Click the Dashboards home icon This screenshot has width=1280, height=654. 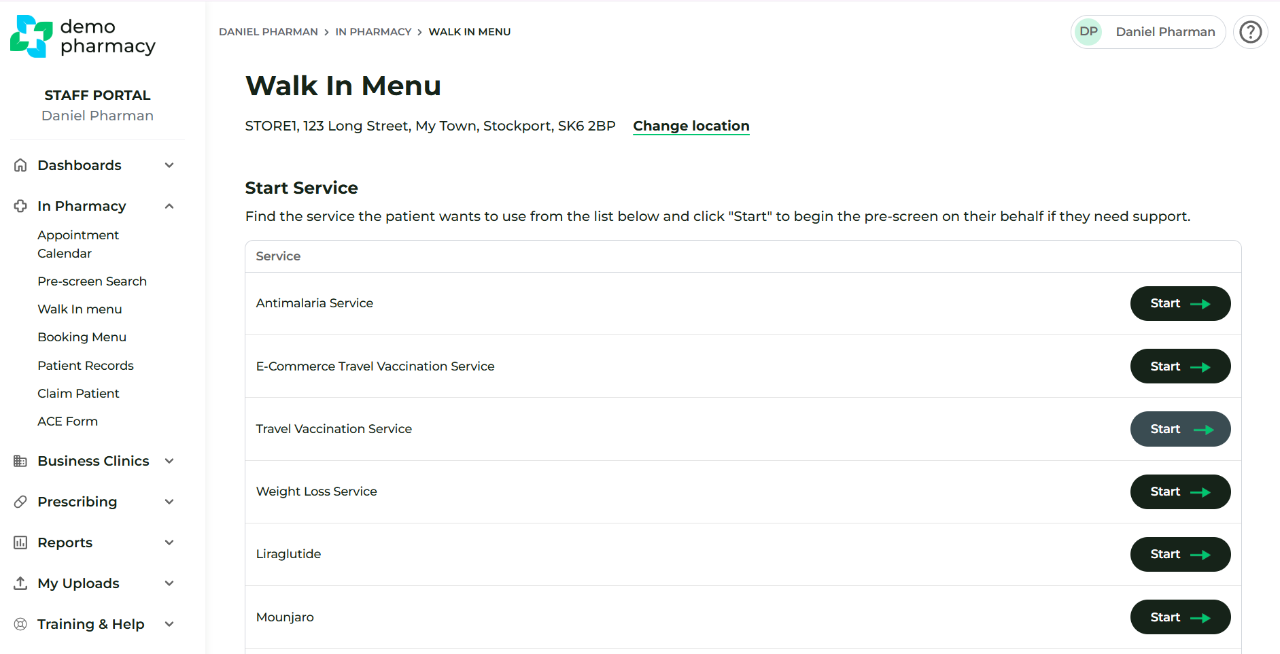[20, 165]
